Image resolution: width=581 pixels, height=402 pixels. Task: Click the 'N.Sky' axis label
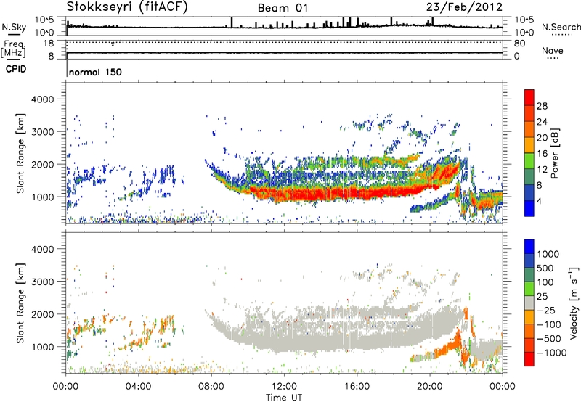click(14, 27)
